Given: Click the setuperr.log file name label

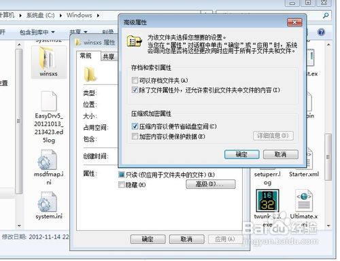Looking at the screenshot, I should click(x=267, y=178).
